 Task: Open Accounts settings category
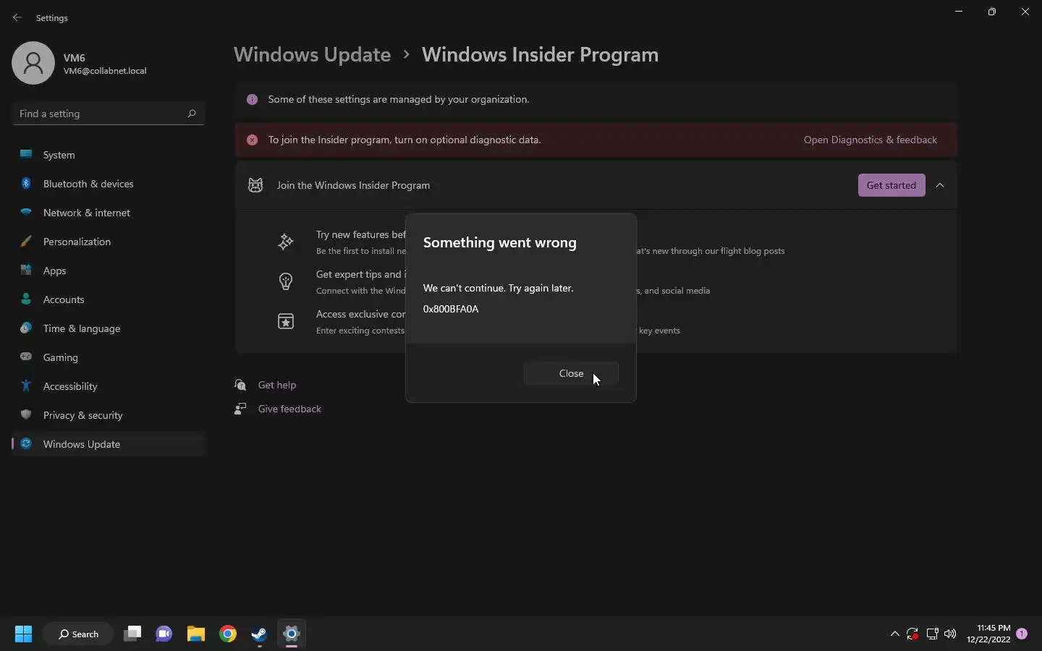(x=109, y=299)
